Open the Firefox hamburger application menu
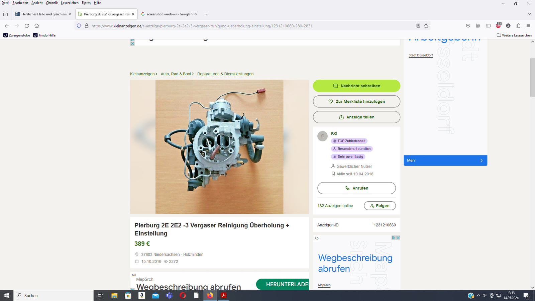This screenshot has width=535, height=301. pos(528,26)
